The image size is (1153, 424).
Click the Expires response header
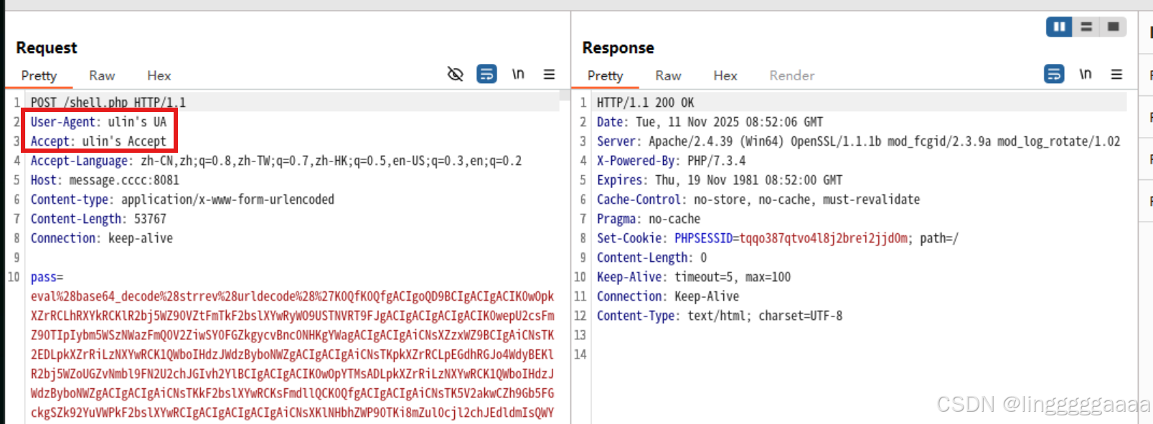click(720, 180)
